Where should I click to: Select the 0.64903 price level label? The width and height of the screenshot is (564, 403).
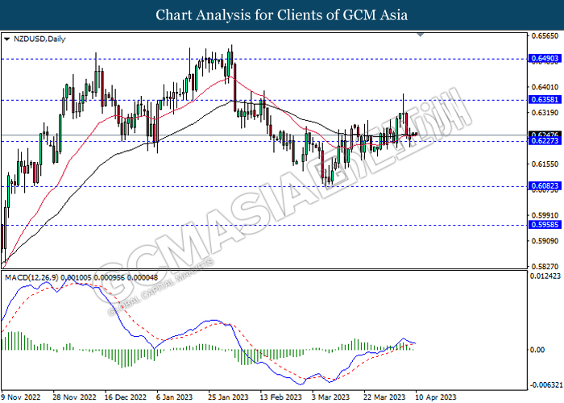[x=545, y=58]
